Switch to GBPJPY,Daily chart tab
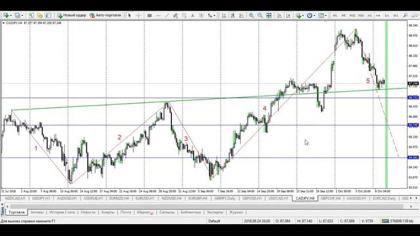The height and width of the screenshot is (236, 420). (x=225, y=198)
